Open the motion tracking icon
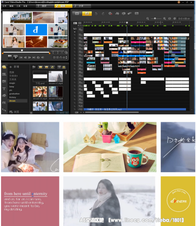The width and height of the screenshot is (196, 226). [129, 14]
